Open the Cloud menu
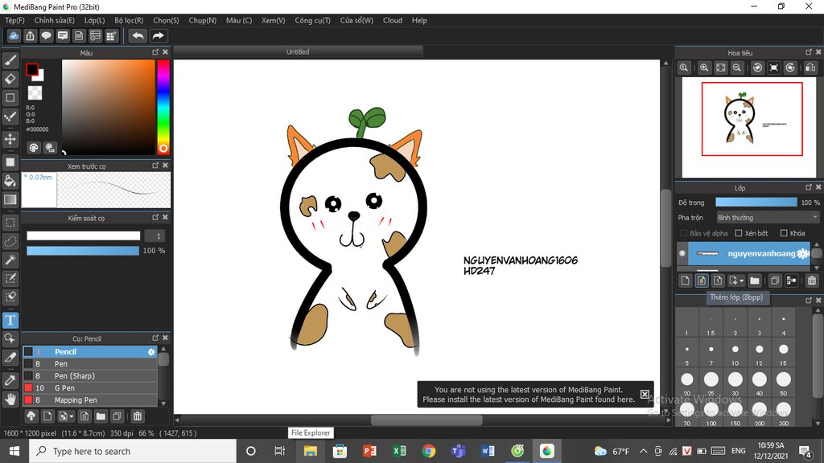This screenshot has width=824, height=463. tap(393, 20)
